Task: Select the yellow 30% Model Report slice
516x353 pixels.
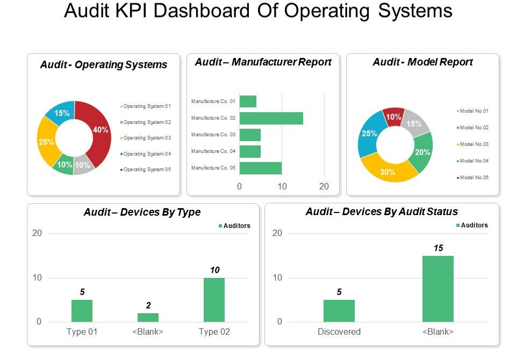Action: (388, 171)
